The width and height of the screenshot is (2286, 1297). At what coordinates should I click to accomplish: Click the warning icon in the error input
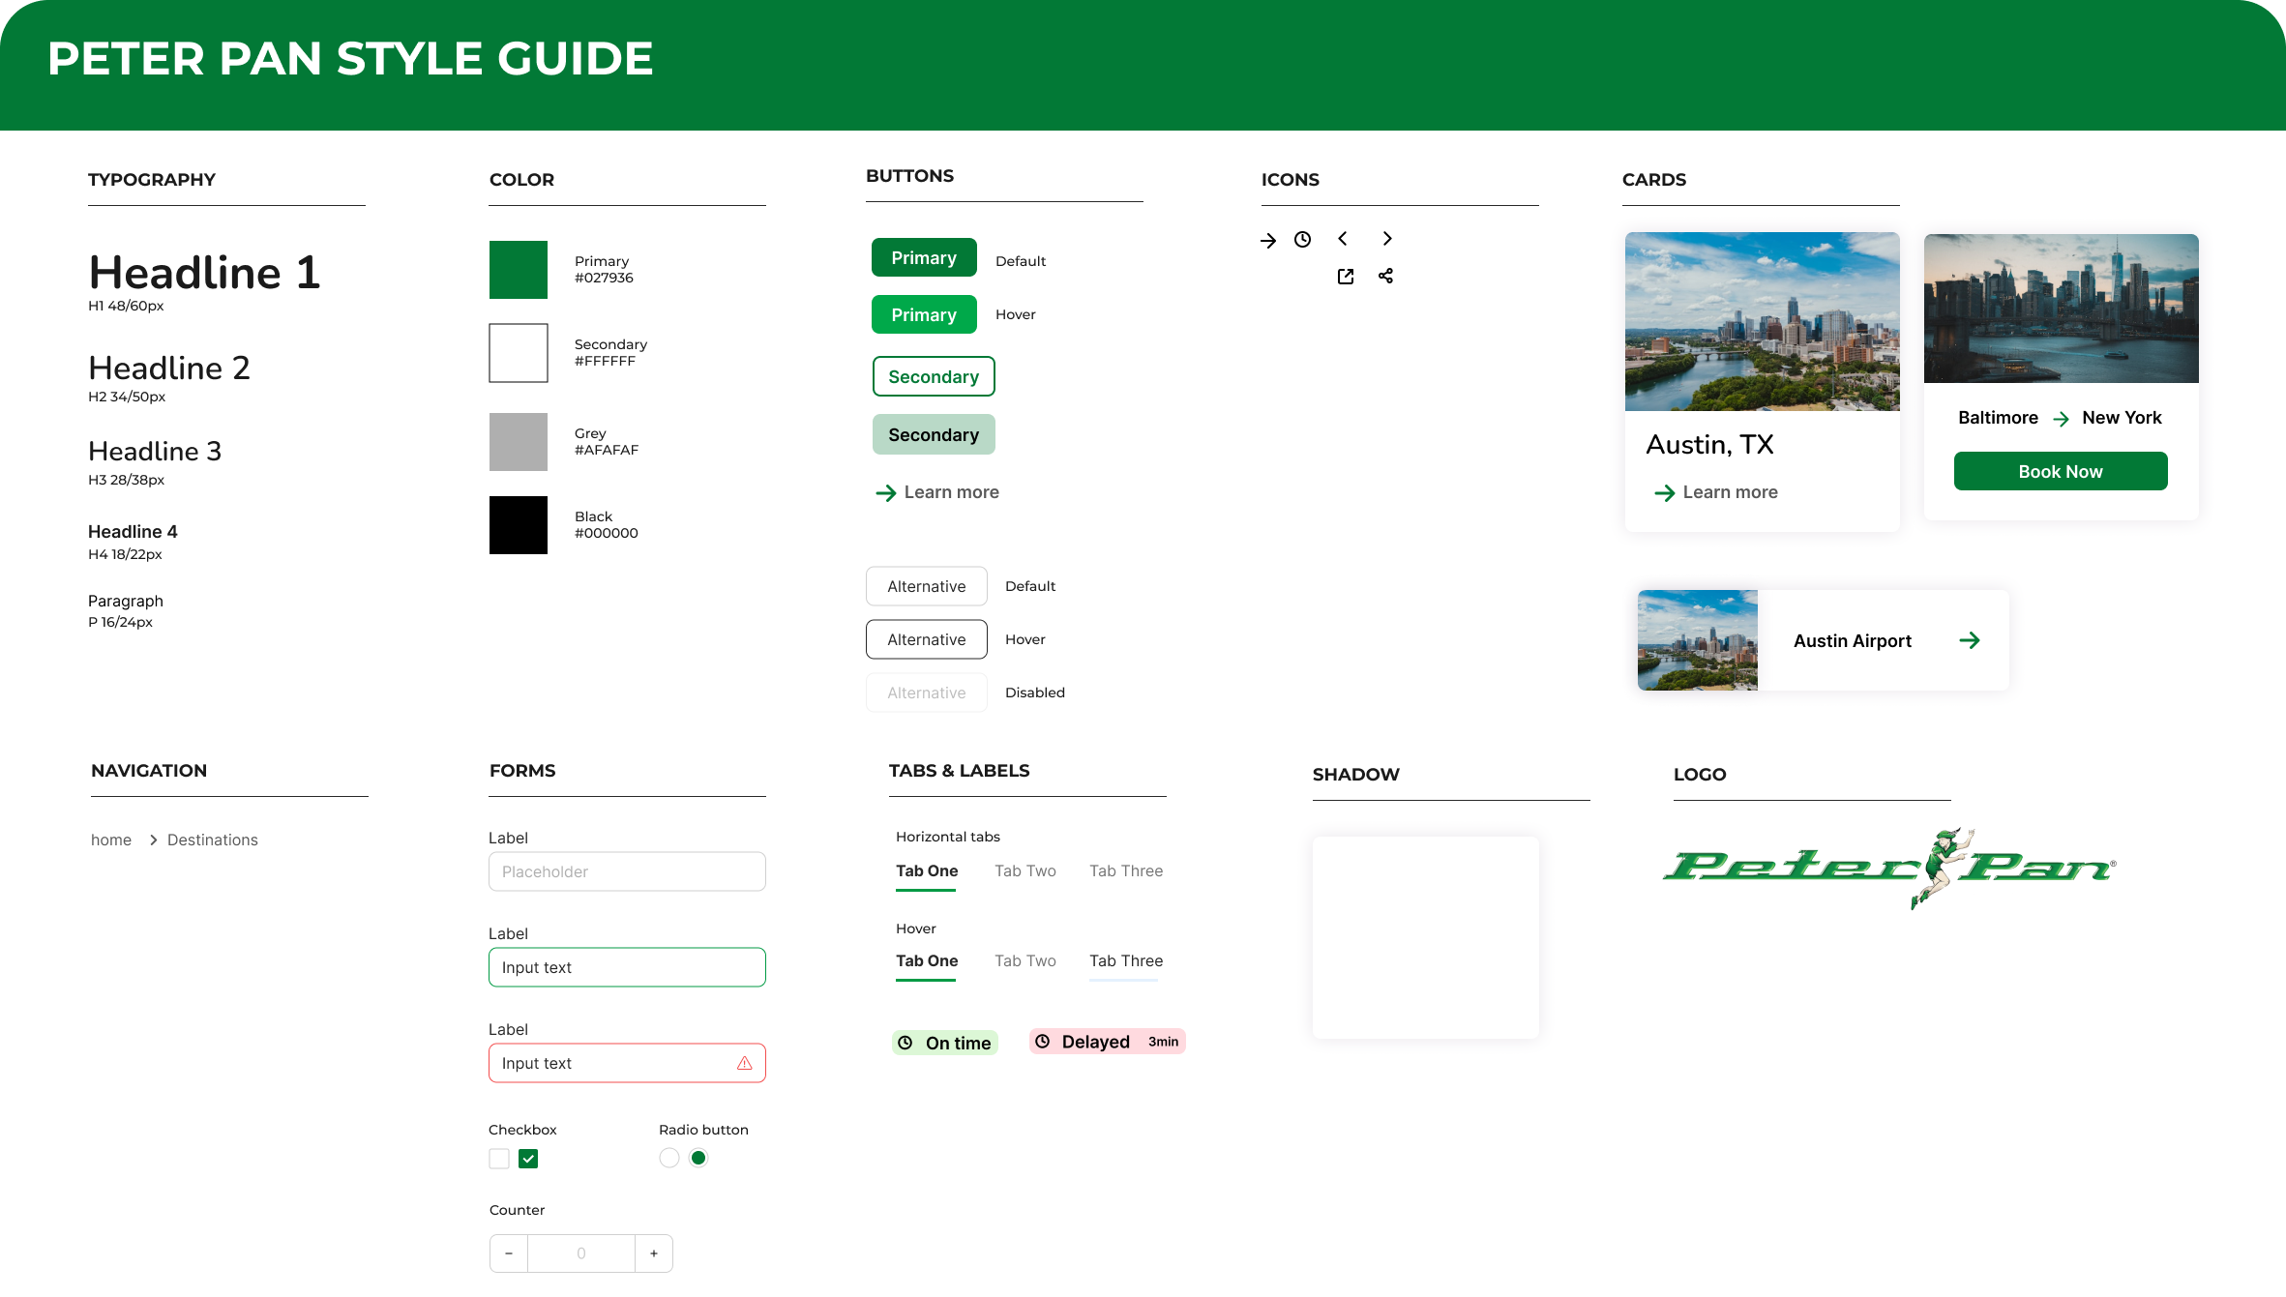coord(744,1063)
